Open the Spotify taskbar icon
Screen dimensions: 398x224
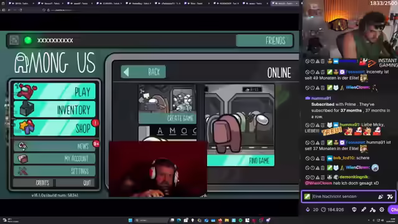[x=241, y=220]
